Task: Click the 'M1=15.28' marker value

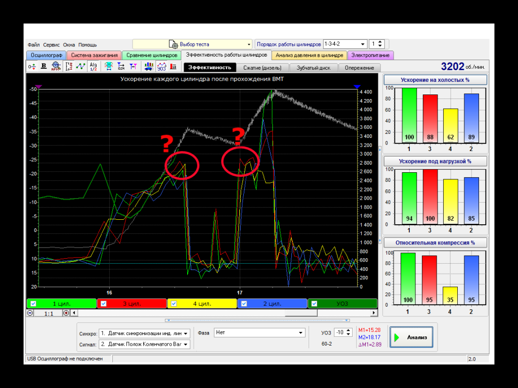Action: coord(369,330)
